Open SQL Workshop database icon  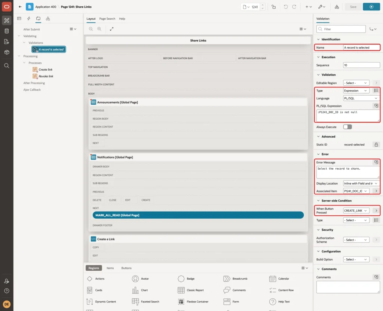coord(7,31)
